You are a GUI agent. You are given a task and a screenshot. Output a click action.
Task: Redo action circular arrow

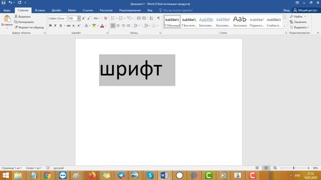click(20, 2)
